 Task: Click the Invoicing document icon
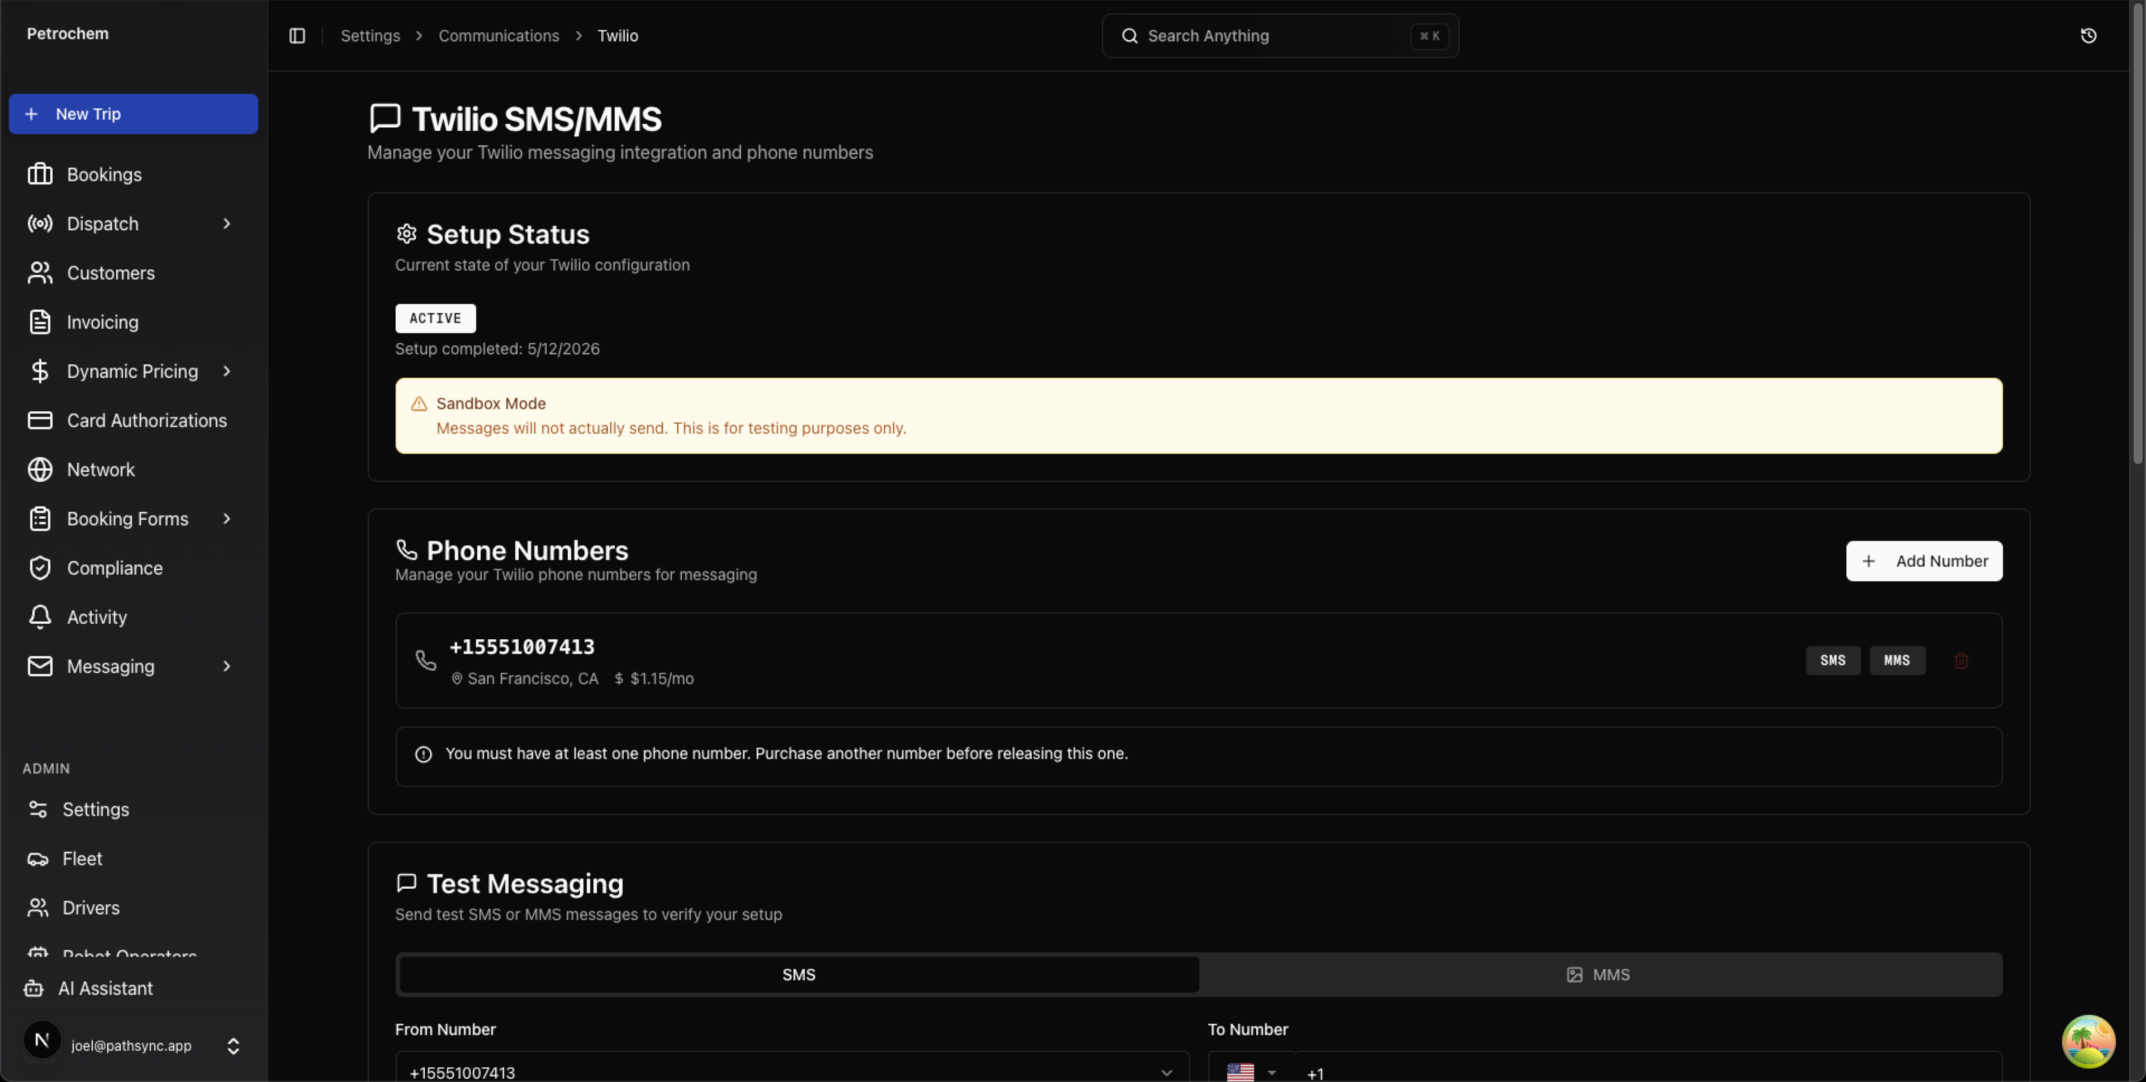click(40, 321)
